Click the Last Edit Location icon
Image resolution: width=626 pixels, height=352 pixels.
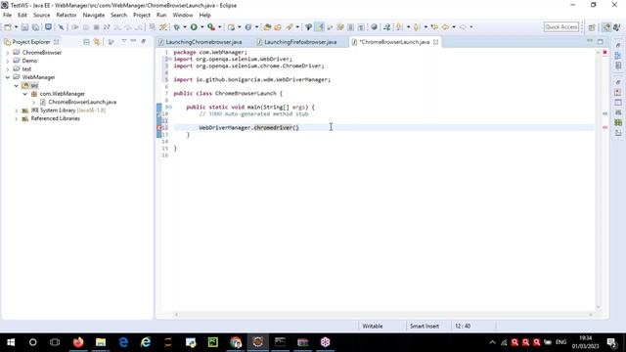[x=434, y=27]
